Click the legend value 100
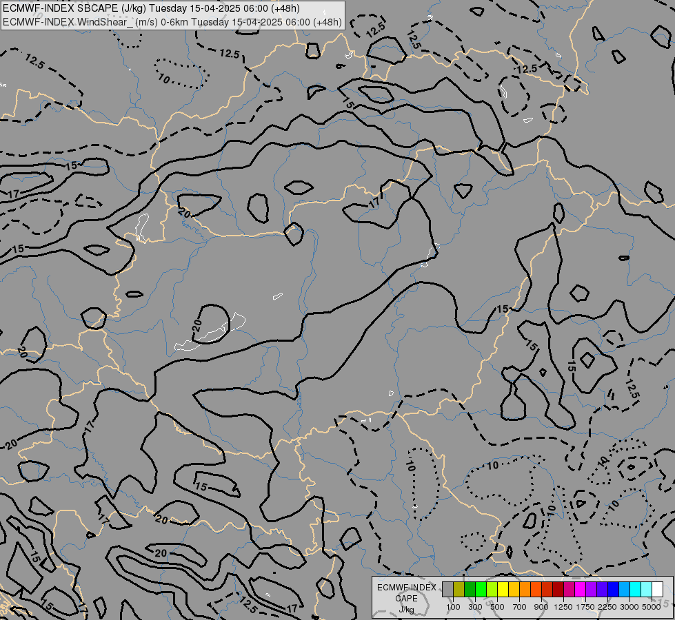675x620 pixels. pos(453,607)
